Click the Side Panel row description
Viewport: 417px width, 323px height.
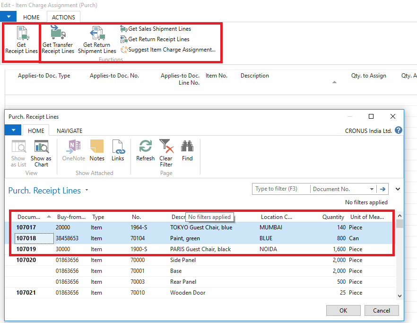(183, 260)
